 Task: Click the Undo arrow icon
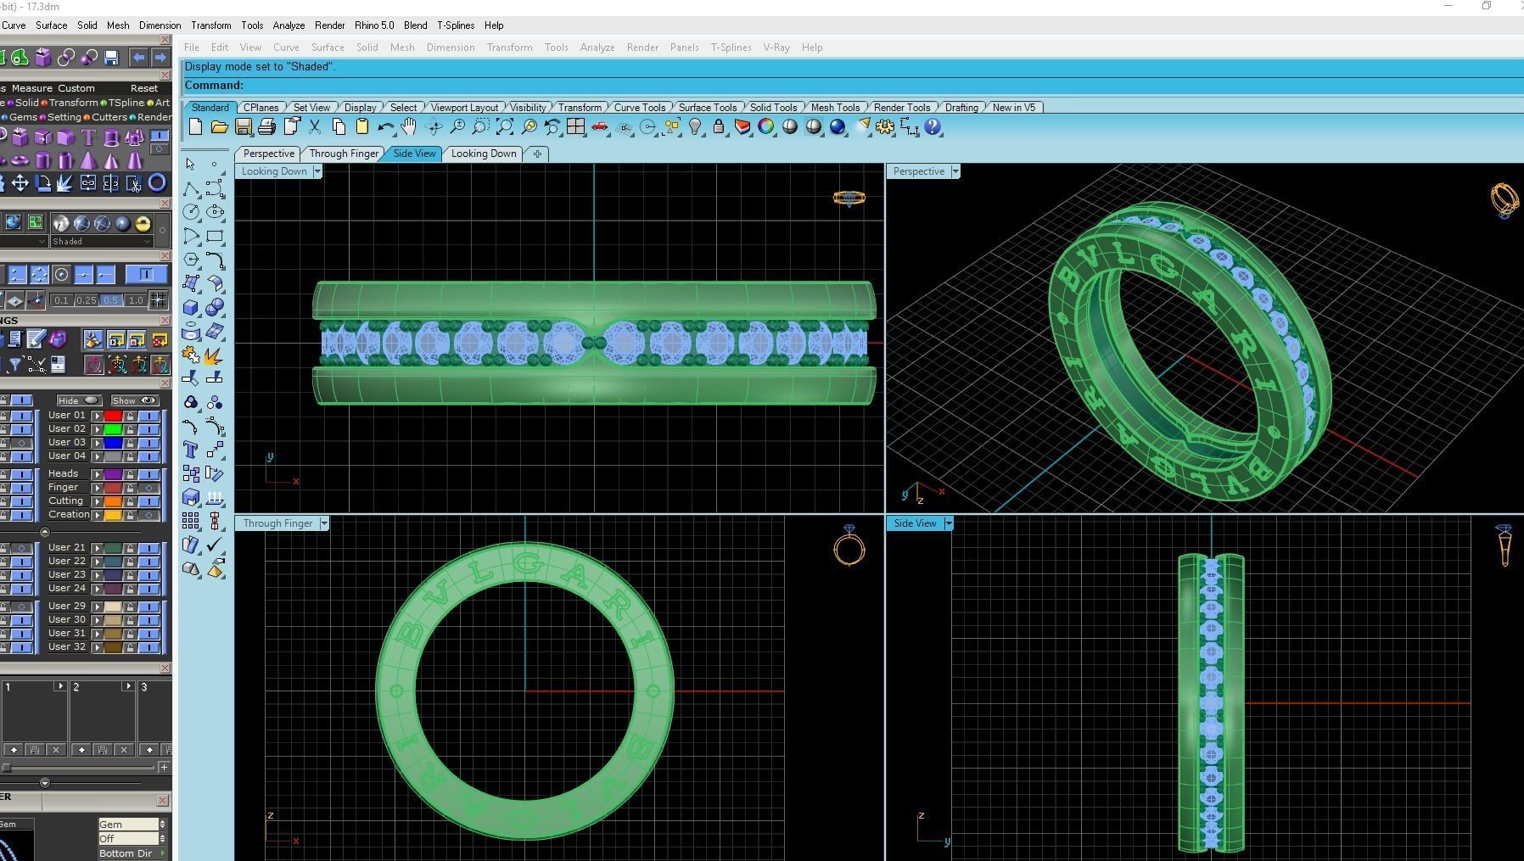tap(385, 127)
